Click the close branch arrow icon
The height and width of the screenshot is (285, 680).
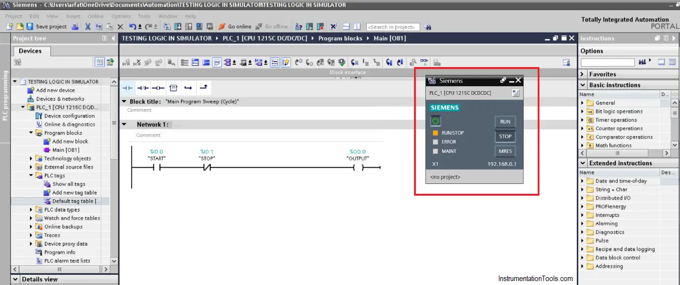(x=203, y=88)
